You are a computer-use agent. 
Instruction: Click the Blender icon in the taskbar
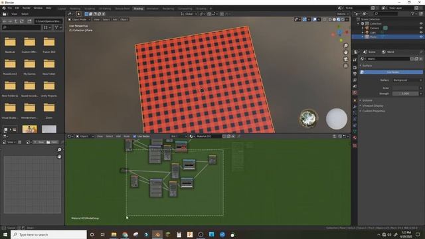point(157,234)
